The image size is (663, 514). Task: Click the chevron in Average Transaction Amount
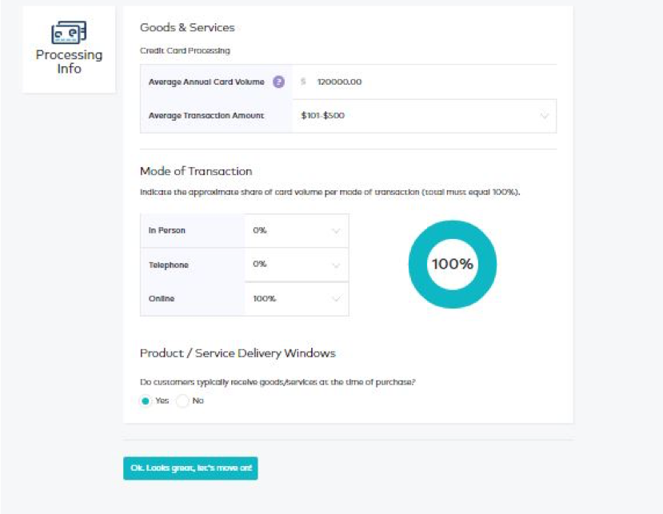coord(544,115)
